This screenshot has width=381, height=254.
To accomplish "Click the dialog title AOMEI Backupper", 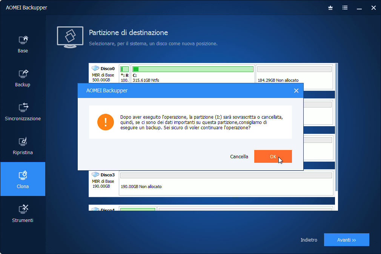I will click(107, 90).
